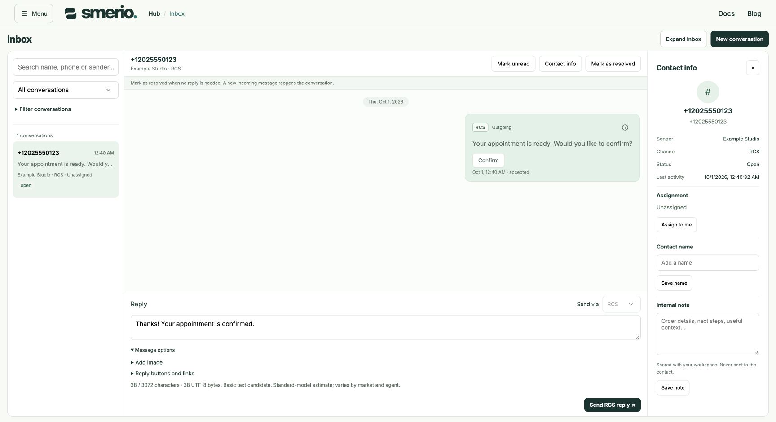Open the Blog link
The height and width of the screenshot is (422, 776).
coord(754,13)
